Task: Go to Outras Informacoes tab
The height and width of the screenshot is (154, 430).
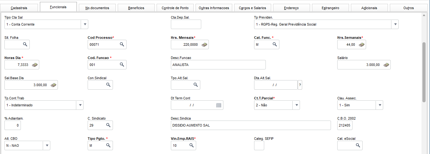Action: point(214,8)
